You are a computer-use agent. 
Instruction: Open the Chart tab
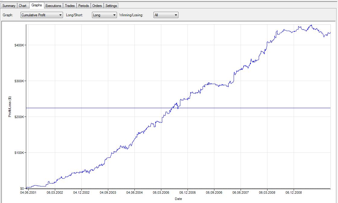click(23, 6)
